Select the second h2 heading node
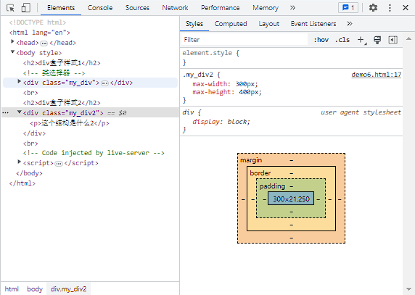Viewport: 415px width, 295px height. coord(62,103)
